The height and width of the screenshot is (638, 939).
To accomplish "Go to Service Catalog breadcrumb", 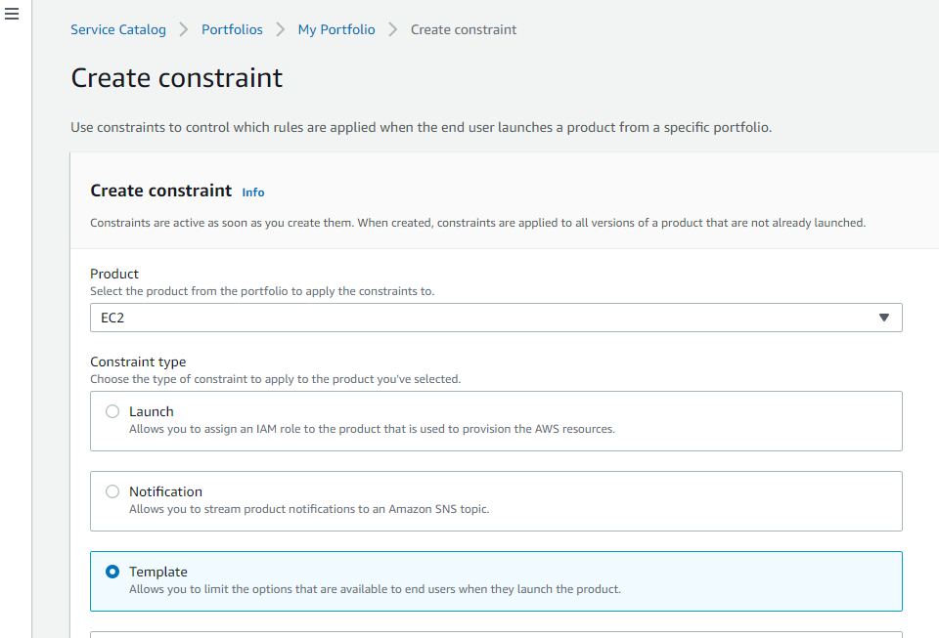I will (x=118, y=29).
